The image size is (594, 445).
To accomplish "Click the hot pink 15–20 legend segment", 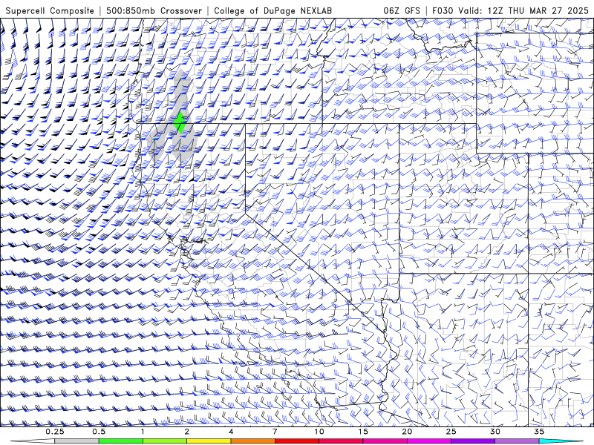I will pos(385,441).
